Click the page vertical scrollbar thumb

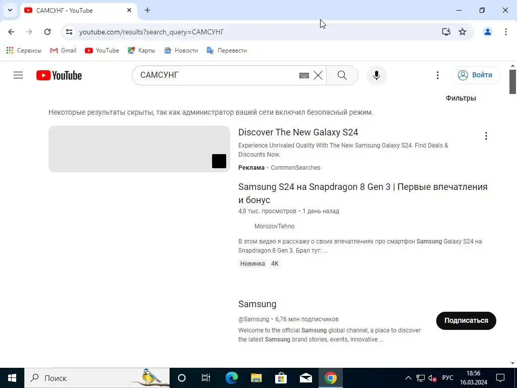[512, 81]
